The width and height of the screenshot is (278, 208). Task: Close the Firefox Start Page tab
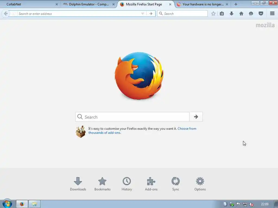click(x=170, y=4)
